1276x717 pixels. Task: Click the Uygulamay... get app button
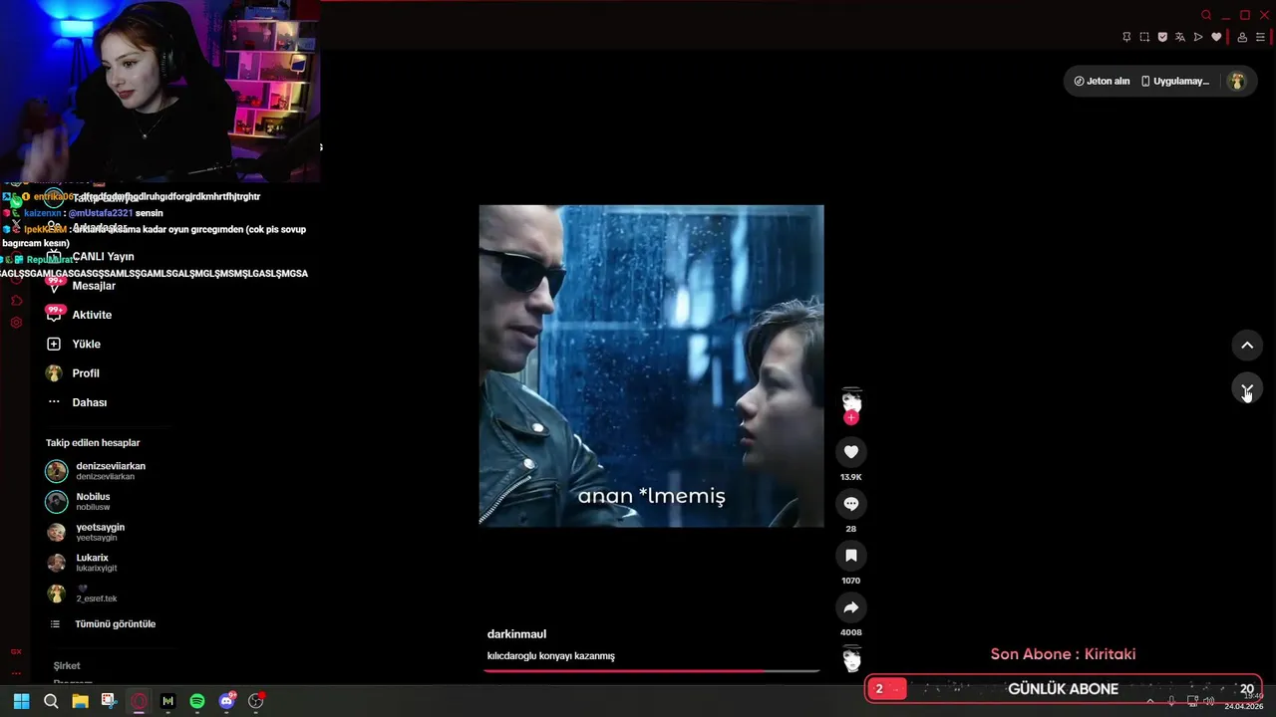pyautogui.click(x=1175, y=81)
